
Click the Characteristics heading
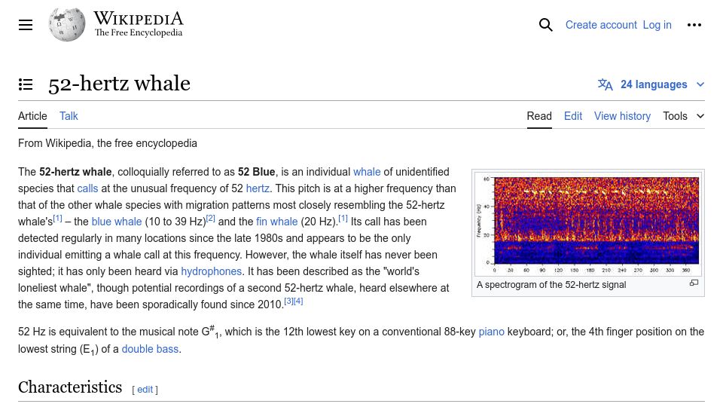[x=70, y=387]
